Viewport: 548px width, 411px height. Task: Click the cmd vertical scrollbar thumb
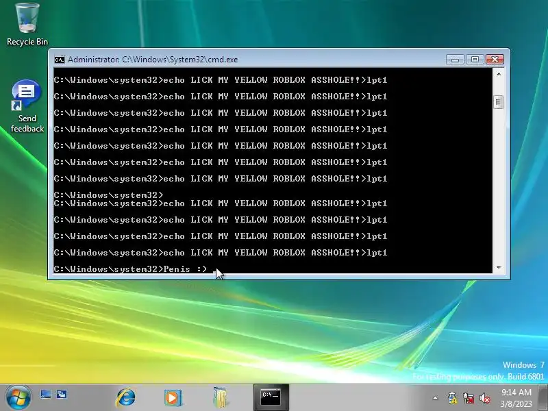tap(499, 102)
